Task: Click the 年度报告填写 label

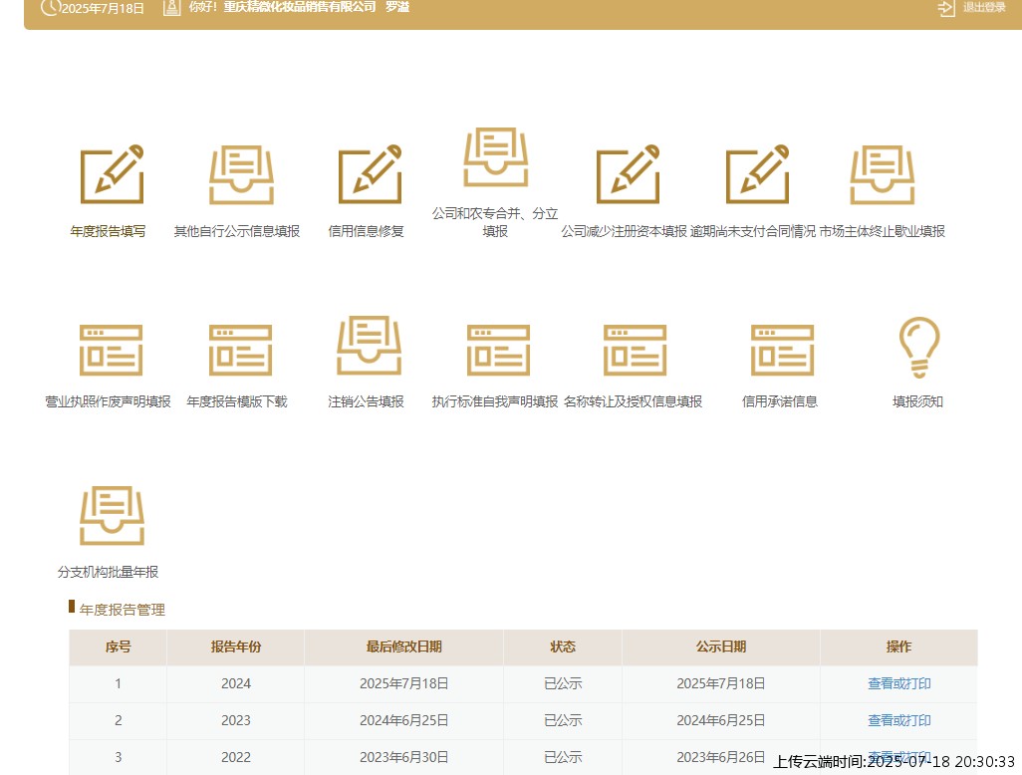Action: coord(109,231)
